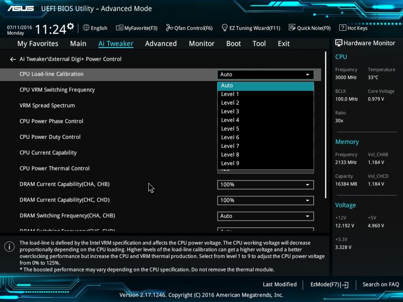403x302 pixels.
Task: Choose Level 5 option
Action: point(266,129)
